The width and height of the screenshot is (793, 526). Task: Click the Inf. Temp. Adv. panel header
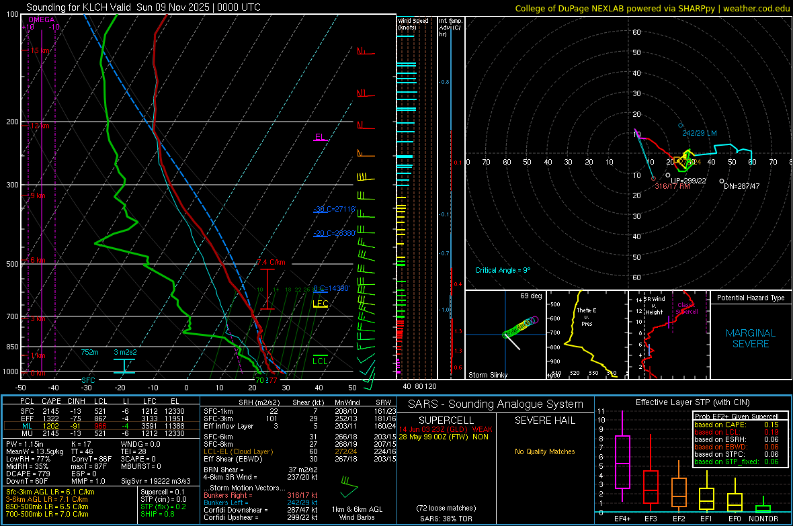click(x=450, y=28)
